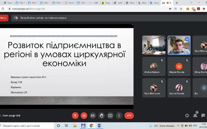Open the floppy disk app on taskbar
The width and height of the screenshot is (207, 129).
click(83, 126)
